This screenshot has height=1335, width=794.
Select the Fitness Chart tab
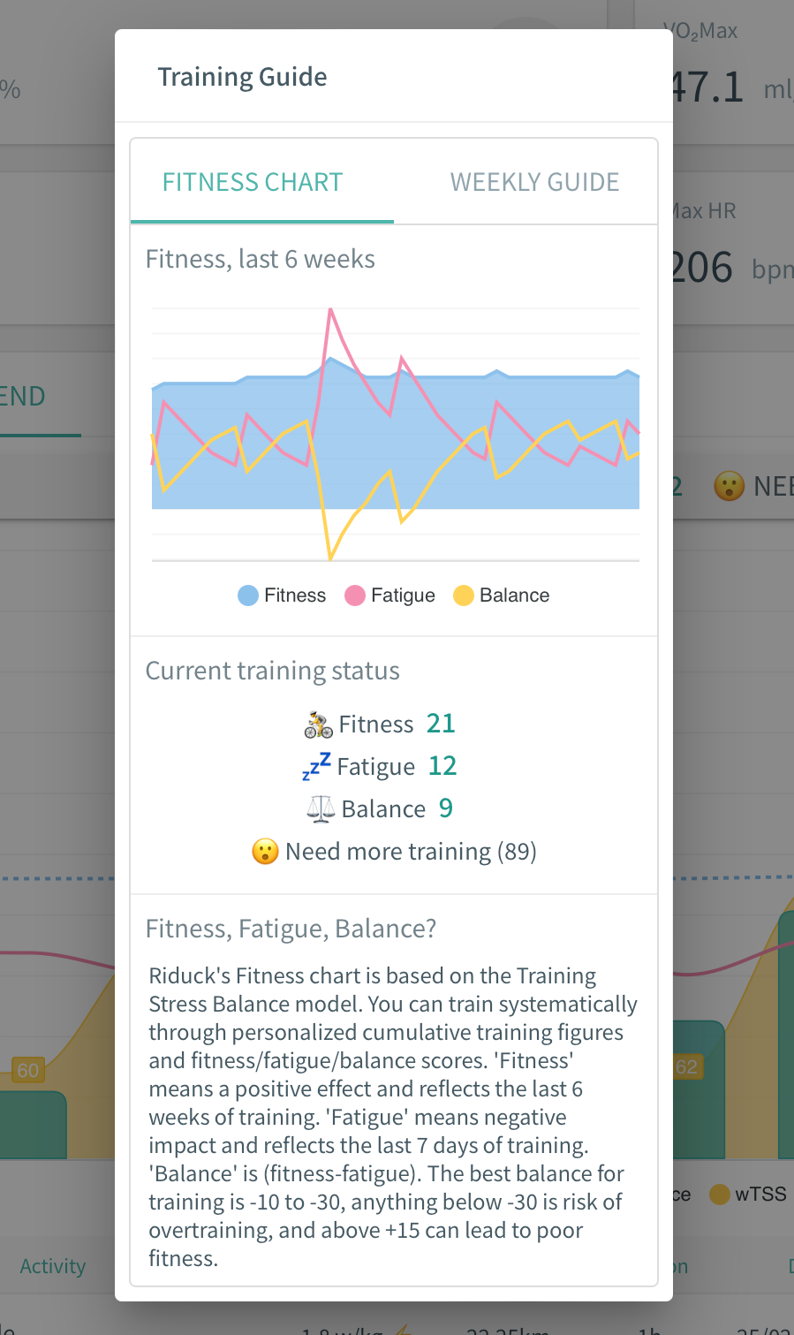pos(253,182)
